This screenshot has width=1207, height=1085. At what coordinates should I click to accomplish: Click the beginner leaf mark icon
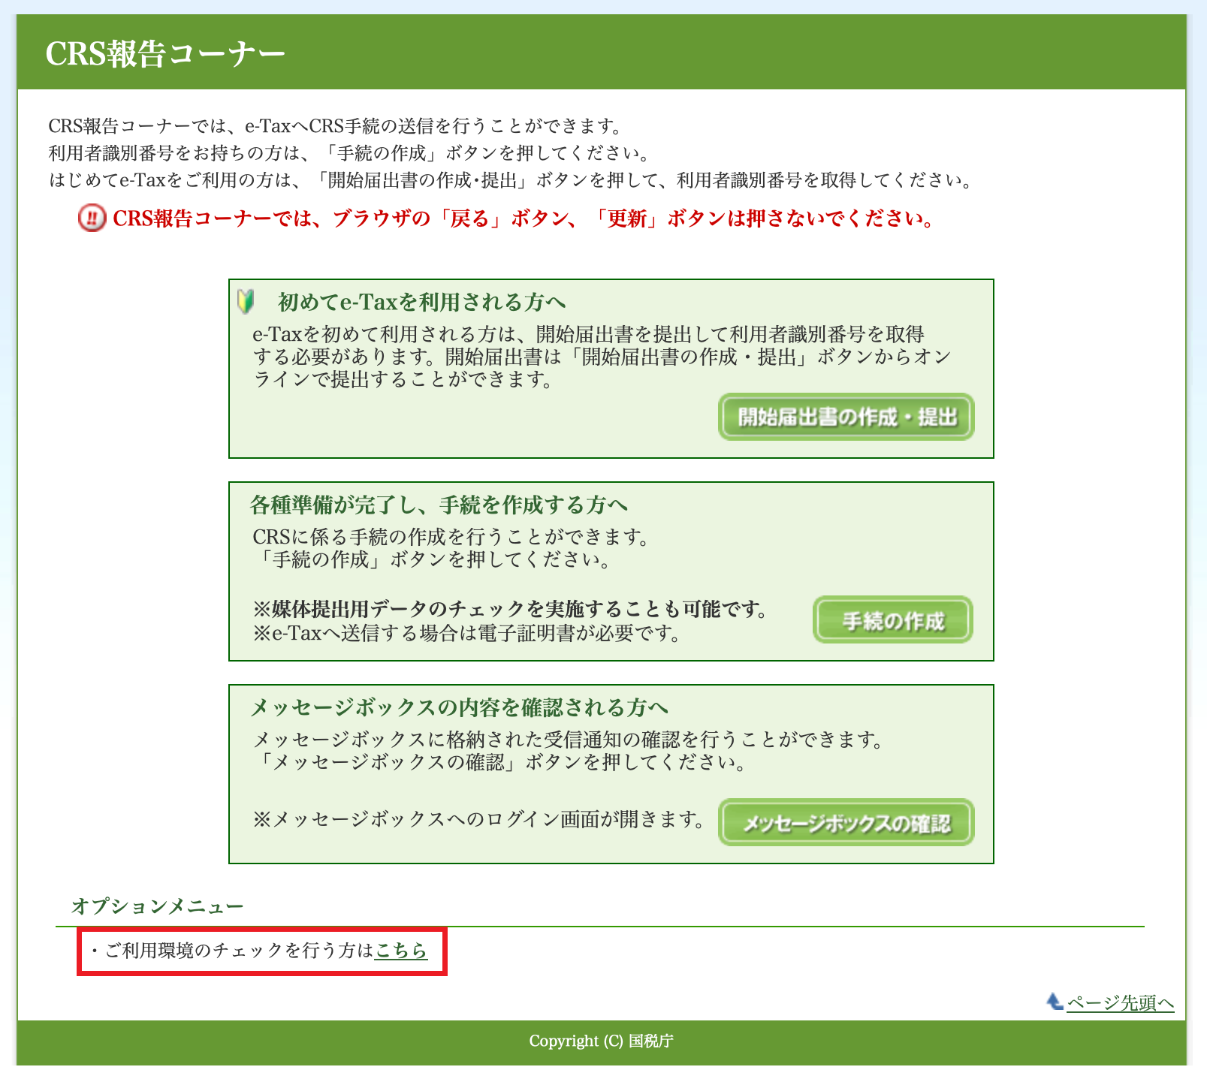[x=246, y=301]
